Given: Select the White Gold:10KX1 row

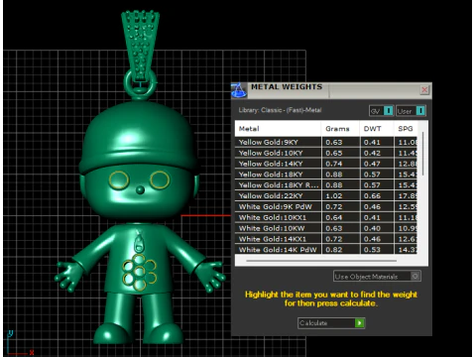Looking at the screenshot, I should 326,217.
